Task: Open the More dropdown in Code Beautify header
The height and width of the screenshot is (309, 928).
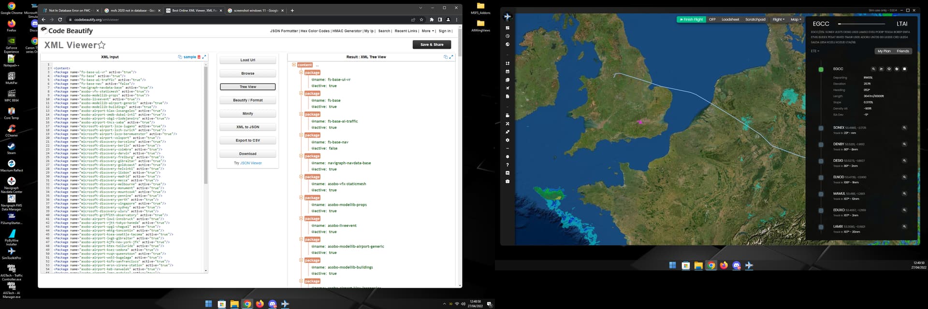Action: 428,31
